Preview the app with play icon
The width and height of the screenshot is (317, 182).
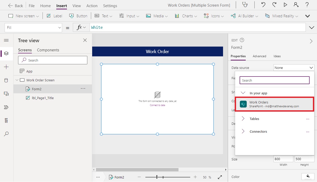click(285, 5)
